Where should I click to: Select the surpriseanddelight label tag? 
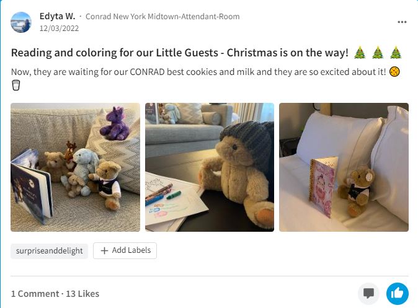pos(49,251)
